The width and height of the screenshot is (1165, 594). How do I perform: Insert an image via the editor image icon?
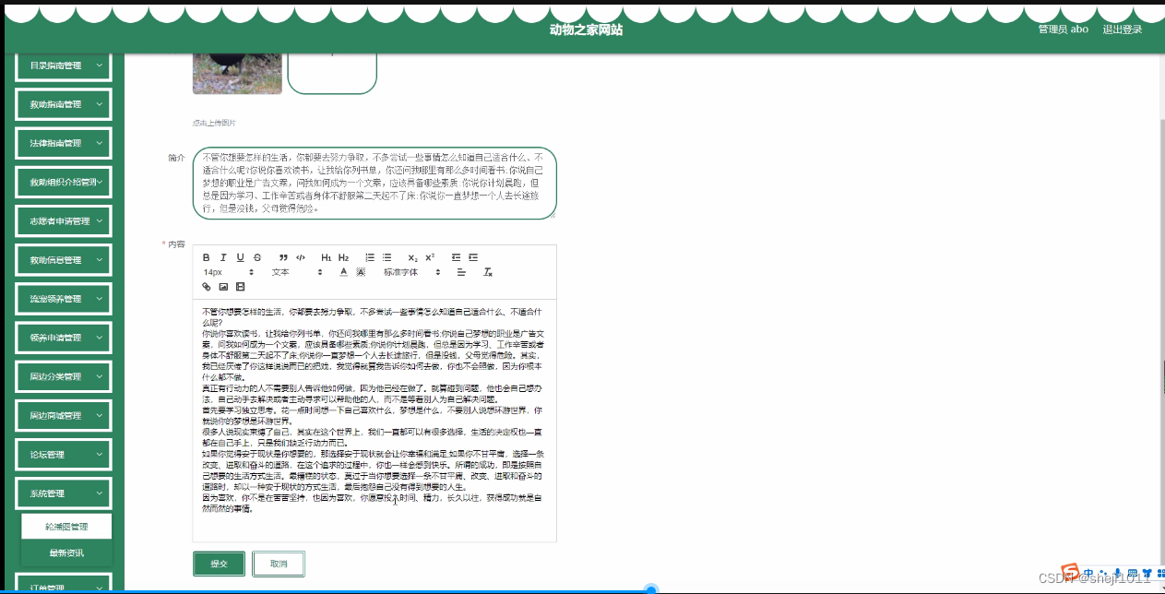click(x=224, y=286)
